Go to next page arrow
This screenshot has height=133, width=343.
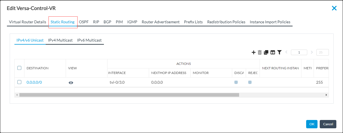pos(312,52)
